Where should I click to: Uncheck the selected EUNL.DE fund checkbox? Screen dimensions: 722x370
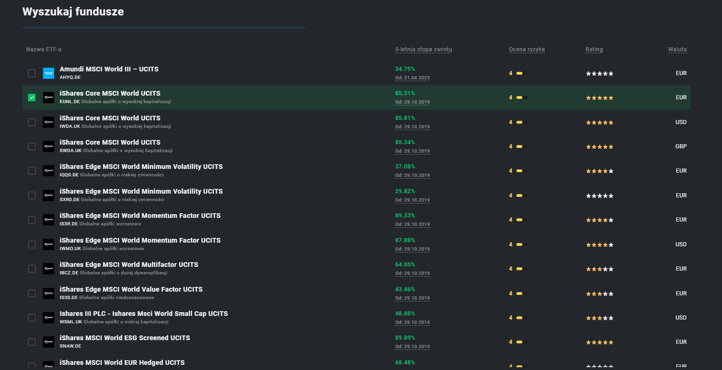tap(32, 98)
